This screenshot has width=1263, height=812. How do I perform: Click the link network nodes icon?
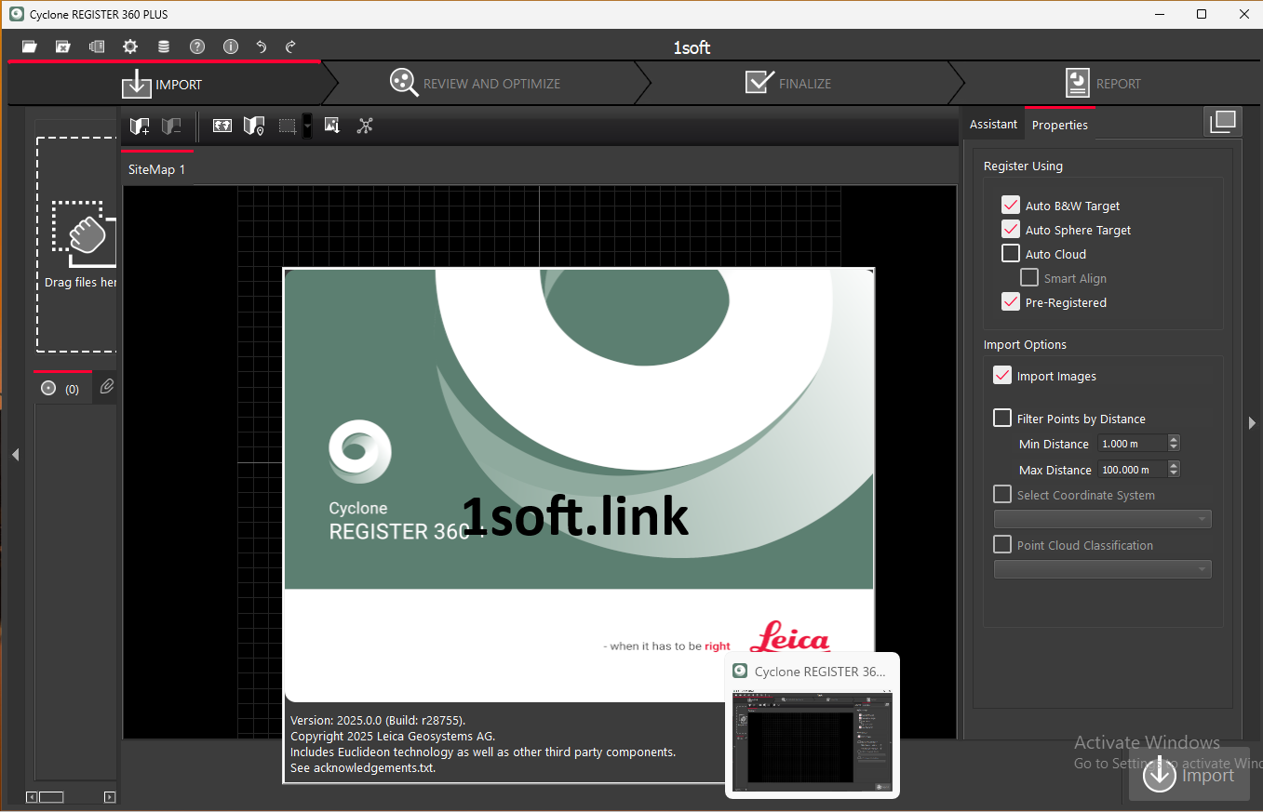pos(365,126)
